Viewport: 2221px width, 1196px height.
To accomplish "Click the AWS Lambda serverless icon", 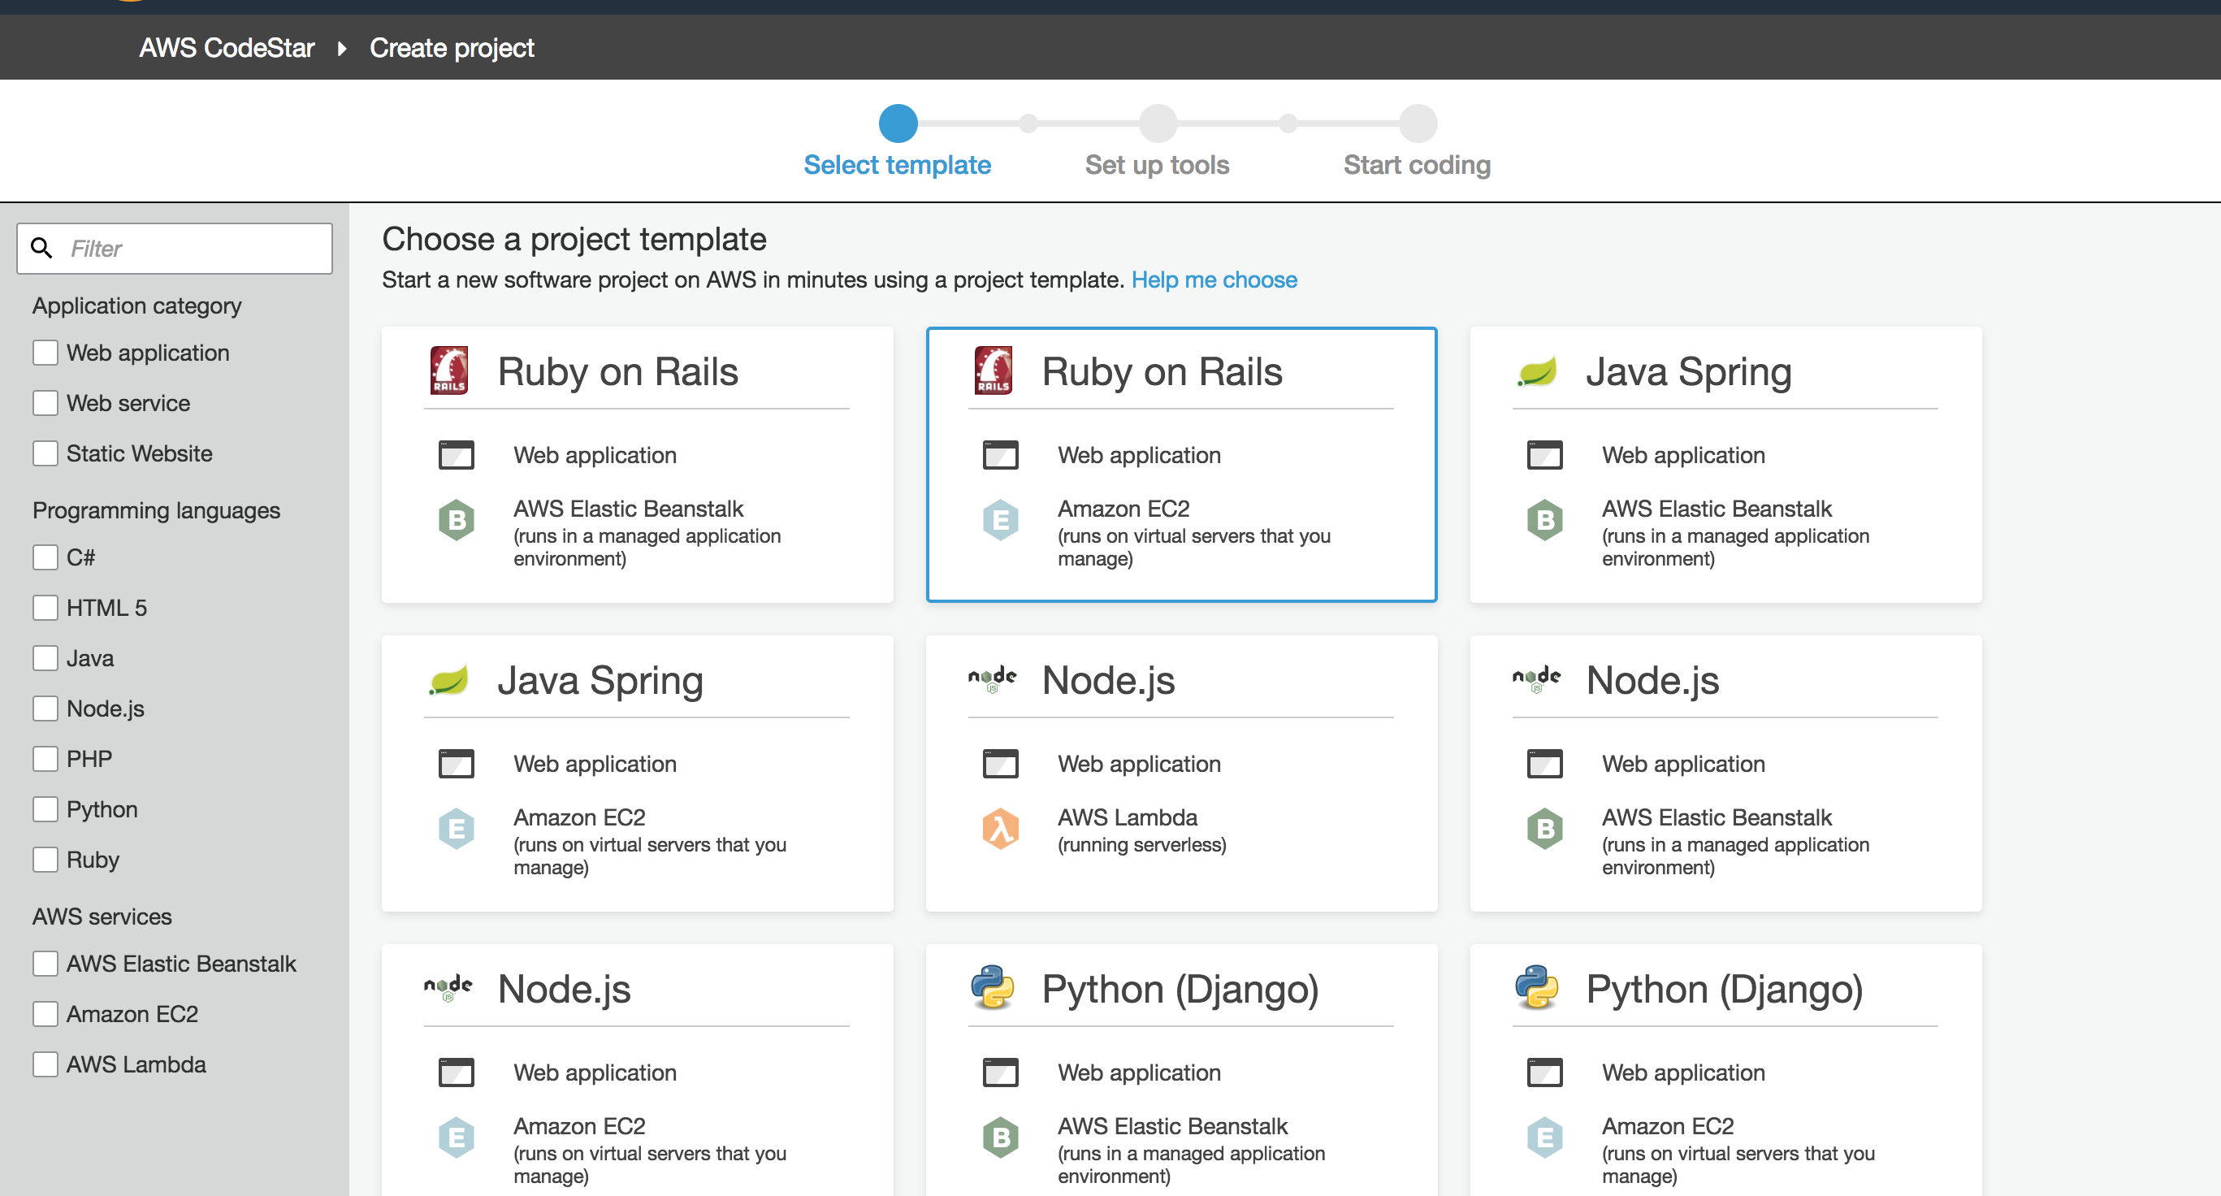I will pos(1000,829).
